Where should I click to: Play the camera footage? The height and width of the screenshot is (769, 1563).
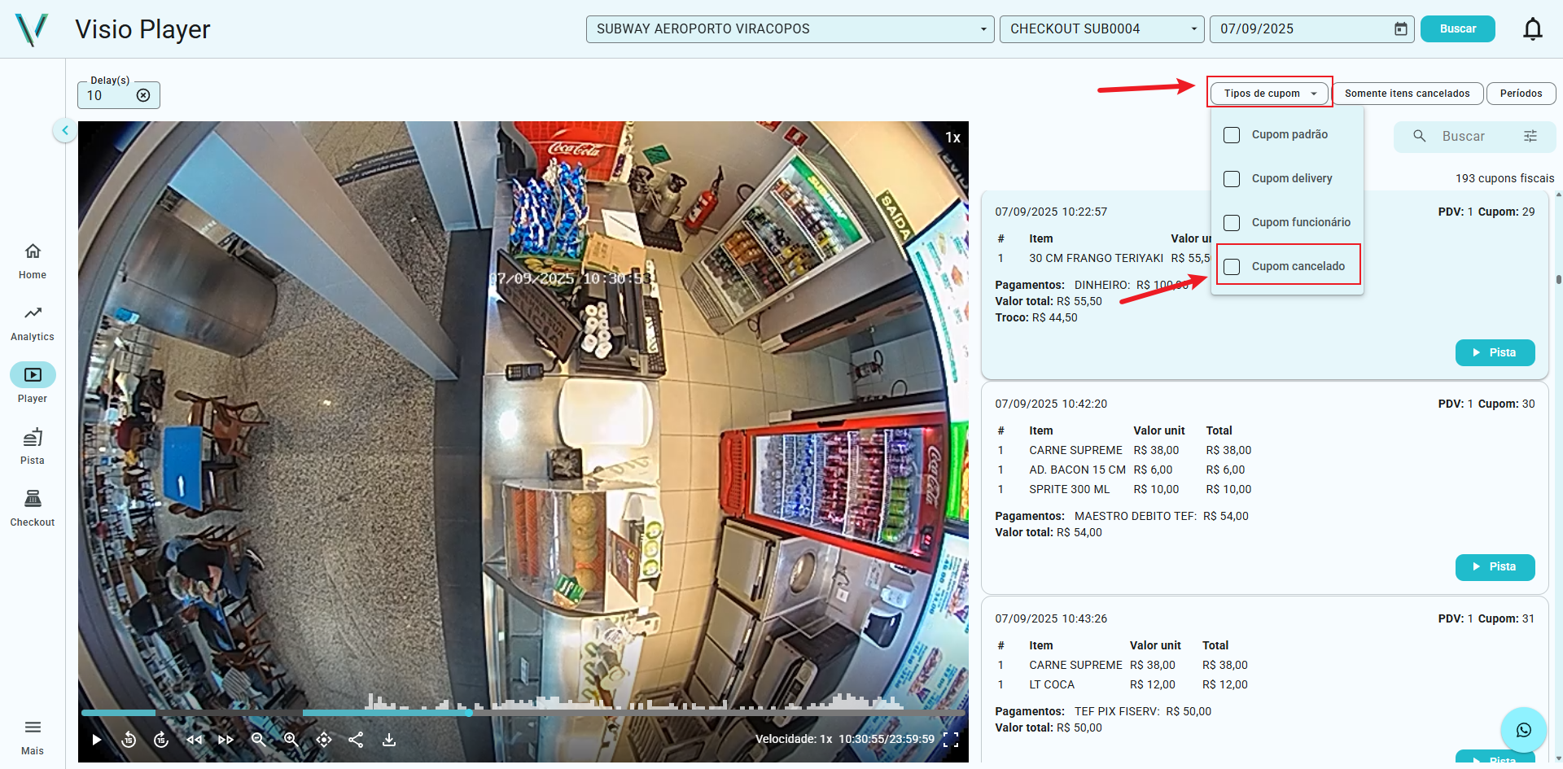tap(97, 740)
